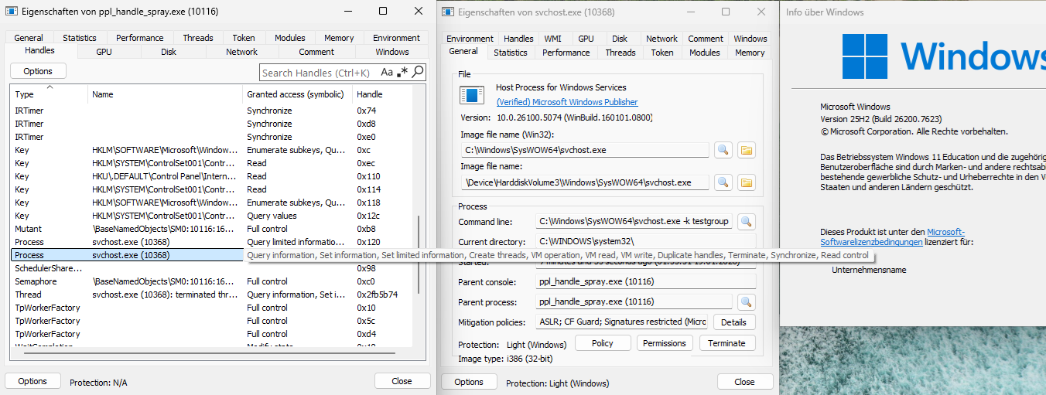Toggle case-sensitive search (Aa) in Handles search
This screenshot has height=395, width=1046.
[387, 72]
